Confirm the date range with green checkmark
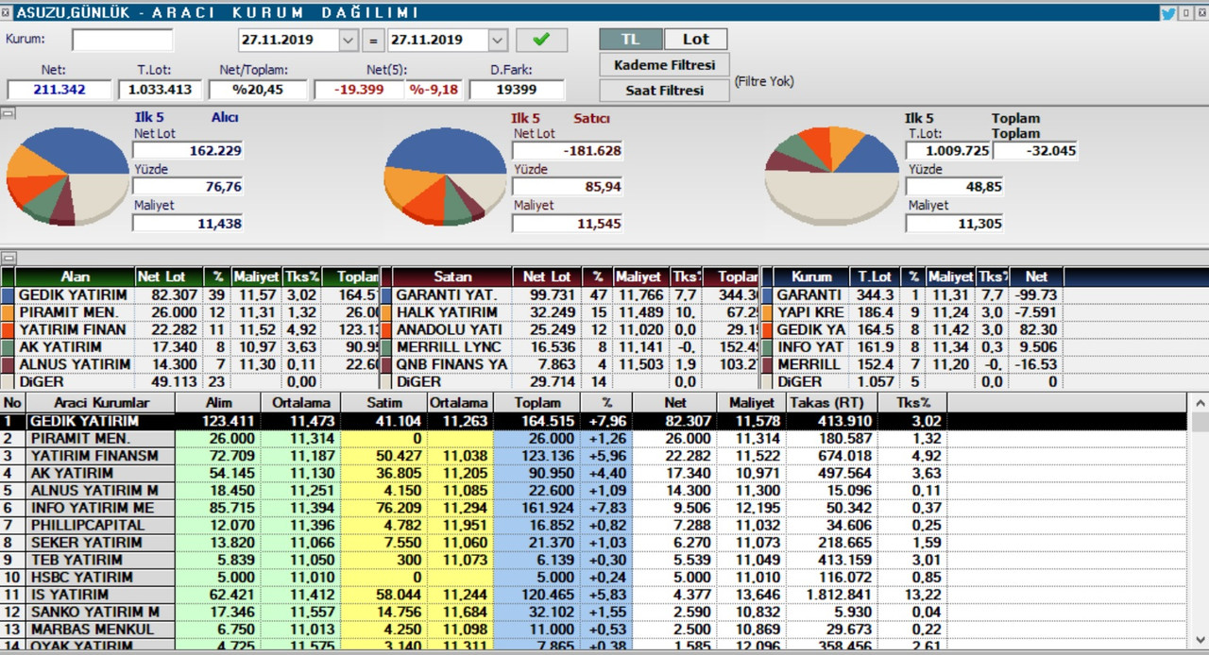Screen dimensions: 1209x655 [x=541, y=40]
